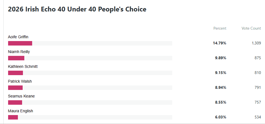Click the 6.03% percentage value
The image size is (265, 124).
pyautogui.click(x=221, y=117)
